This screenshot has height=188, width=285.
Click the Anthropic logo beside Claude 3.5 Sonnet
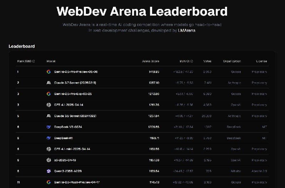click(x=48, y=116)
